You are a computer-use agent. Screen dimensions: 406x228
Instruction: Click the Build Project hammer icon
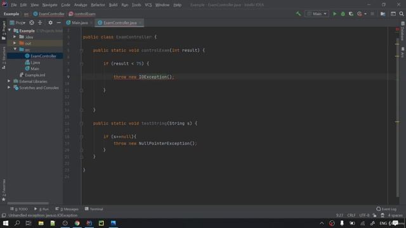tap(299, 14)
